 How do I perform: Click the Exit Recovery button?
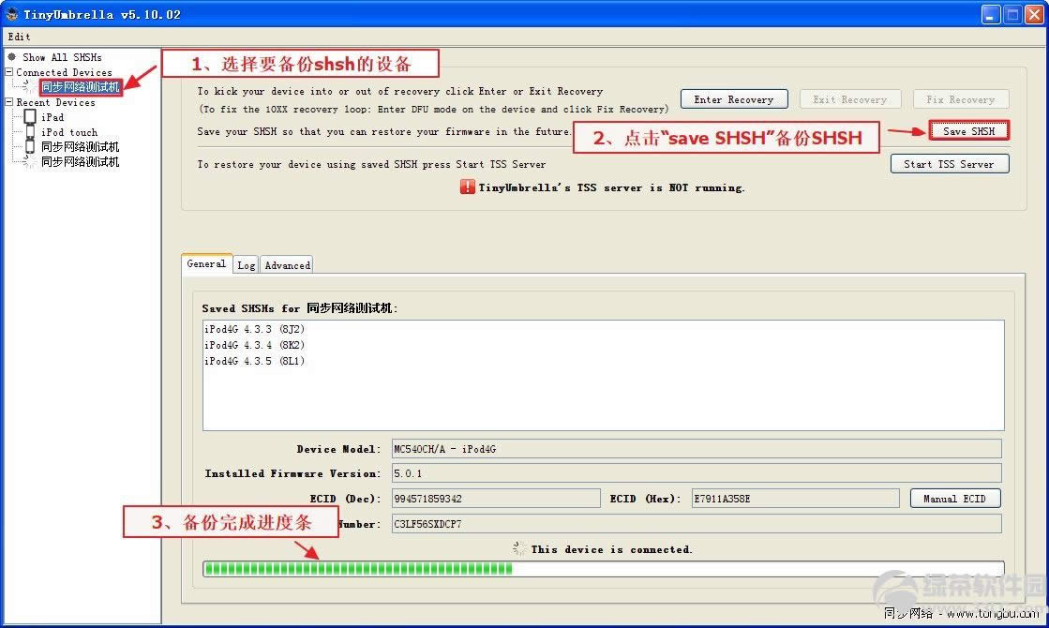point(849,99)
